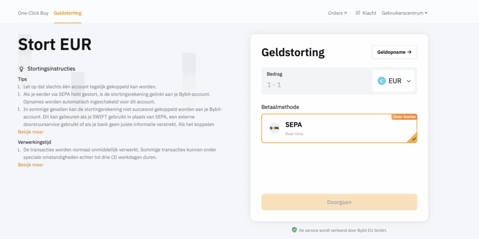
Task: Expand Verwerkingstijd with Bekijk meer
Action: point(31,165)
